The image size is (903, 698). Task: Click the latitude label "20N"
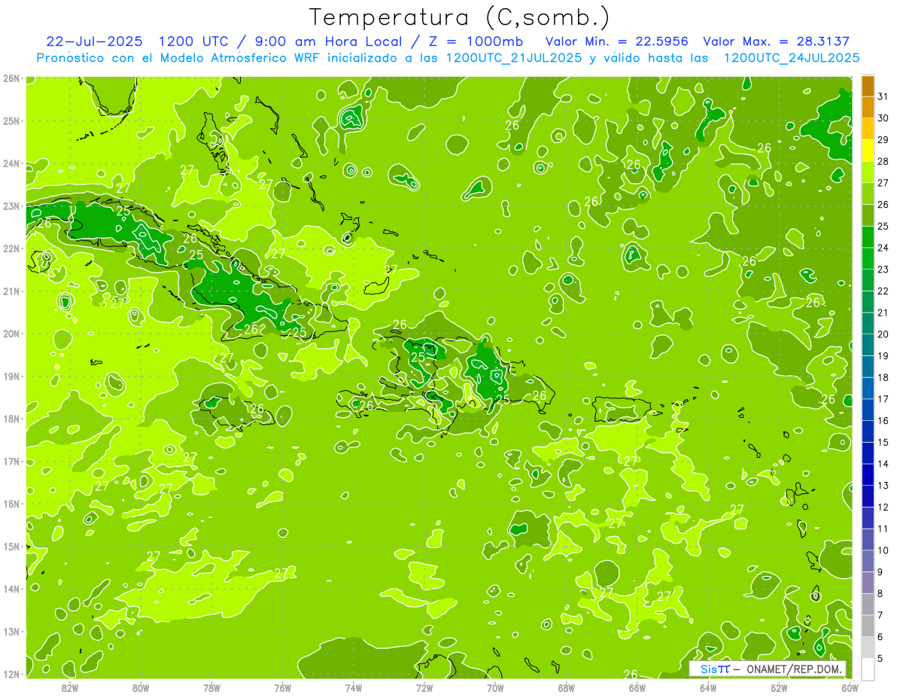pyautogui.click(x=11, y=334)
